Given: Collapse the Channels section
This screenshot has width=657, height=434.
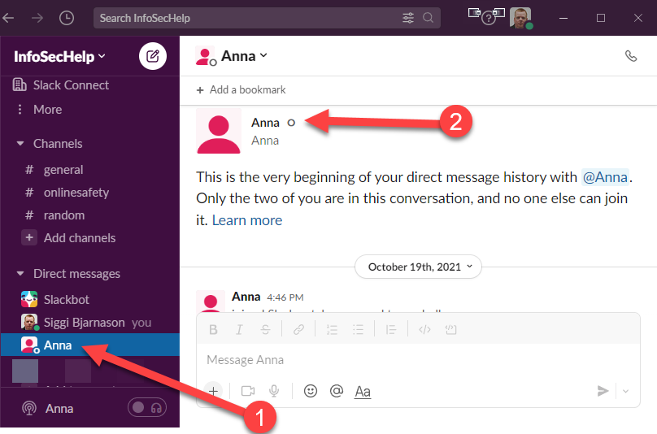Looking at the screenshot, I should pos(20,144).
